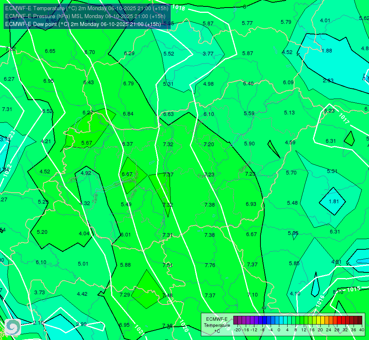This screenshot has width=369, height=340.
Task: Select the ECMWF-E Temperature 2m layer label
Action: (x=87, y=8)
